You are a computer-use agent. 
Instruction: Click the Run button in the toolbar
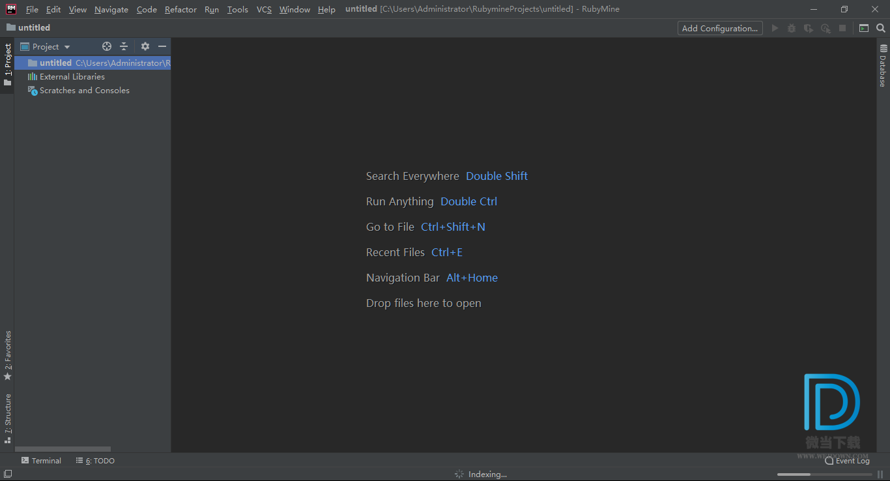click(775, 28)
